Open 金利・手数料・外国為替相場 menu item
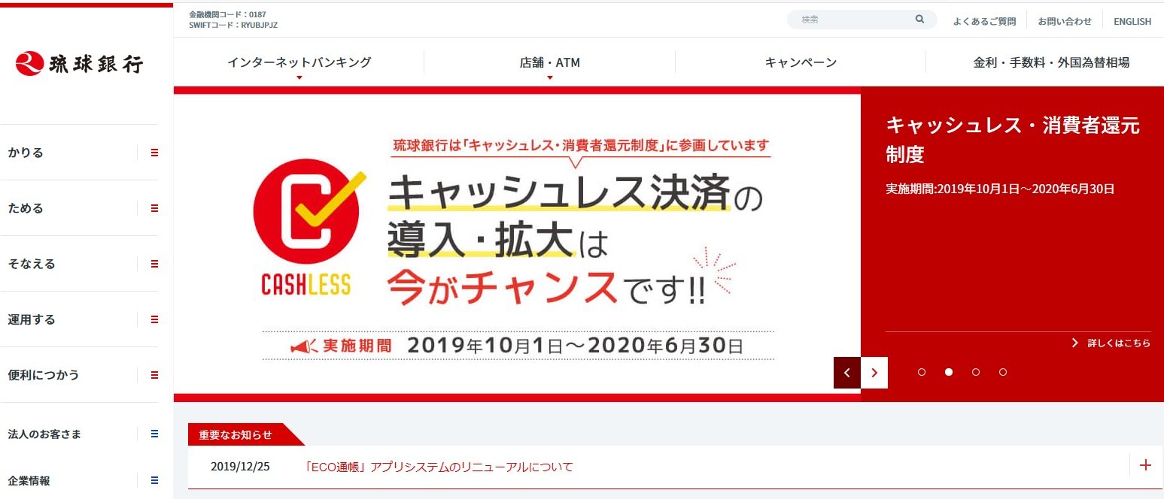 1051,62
